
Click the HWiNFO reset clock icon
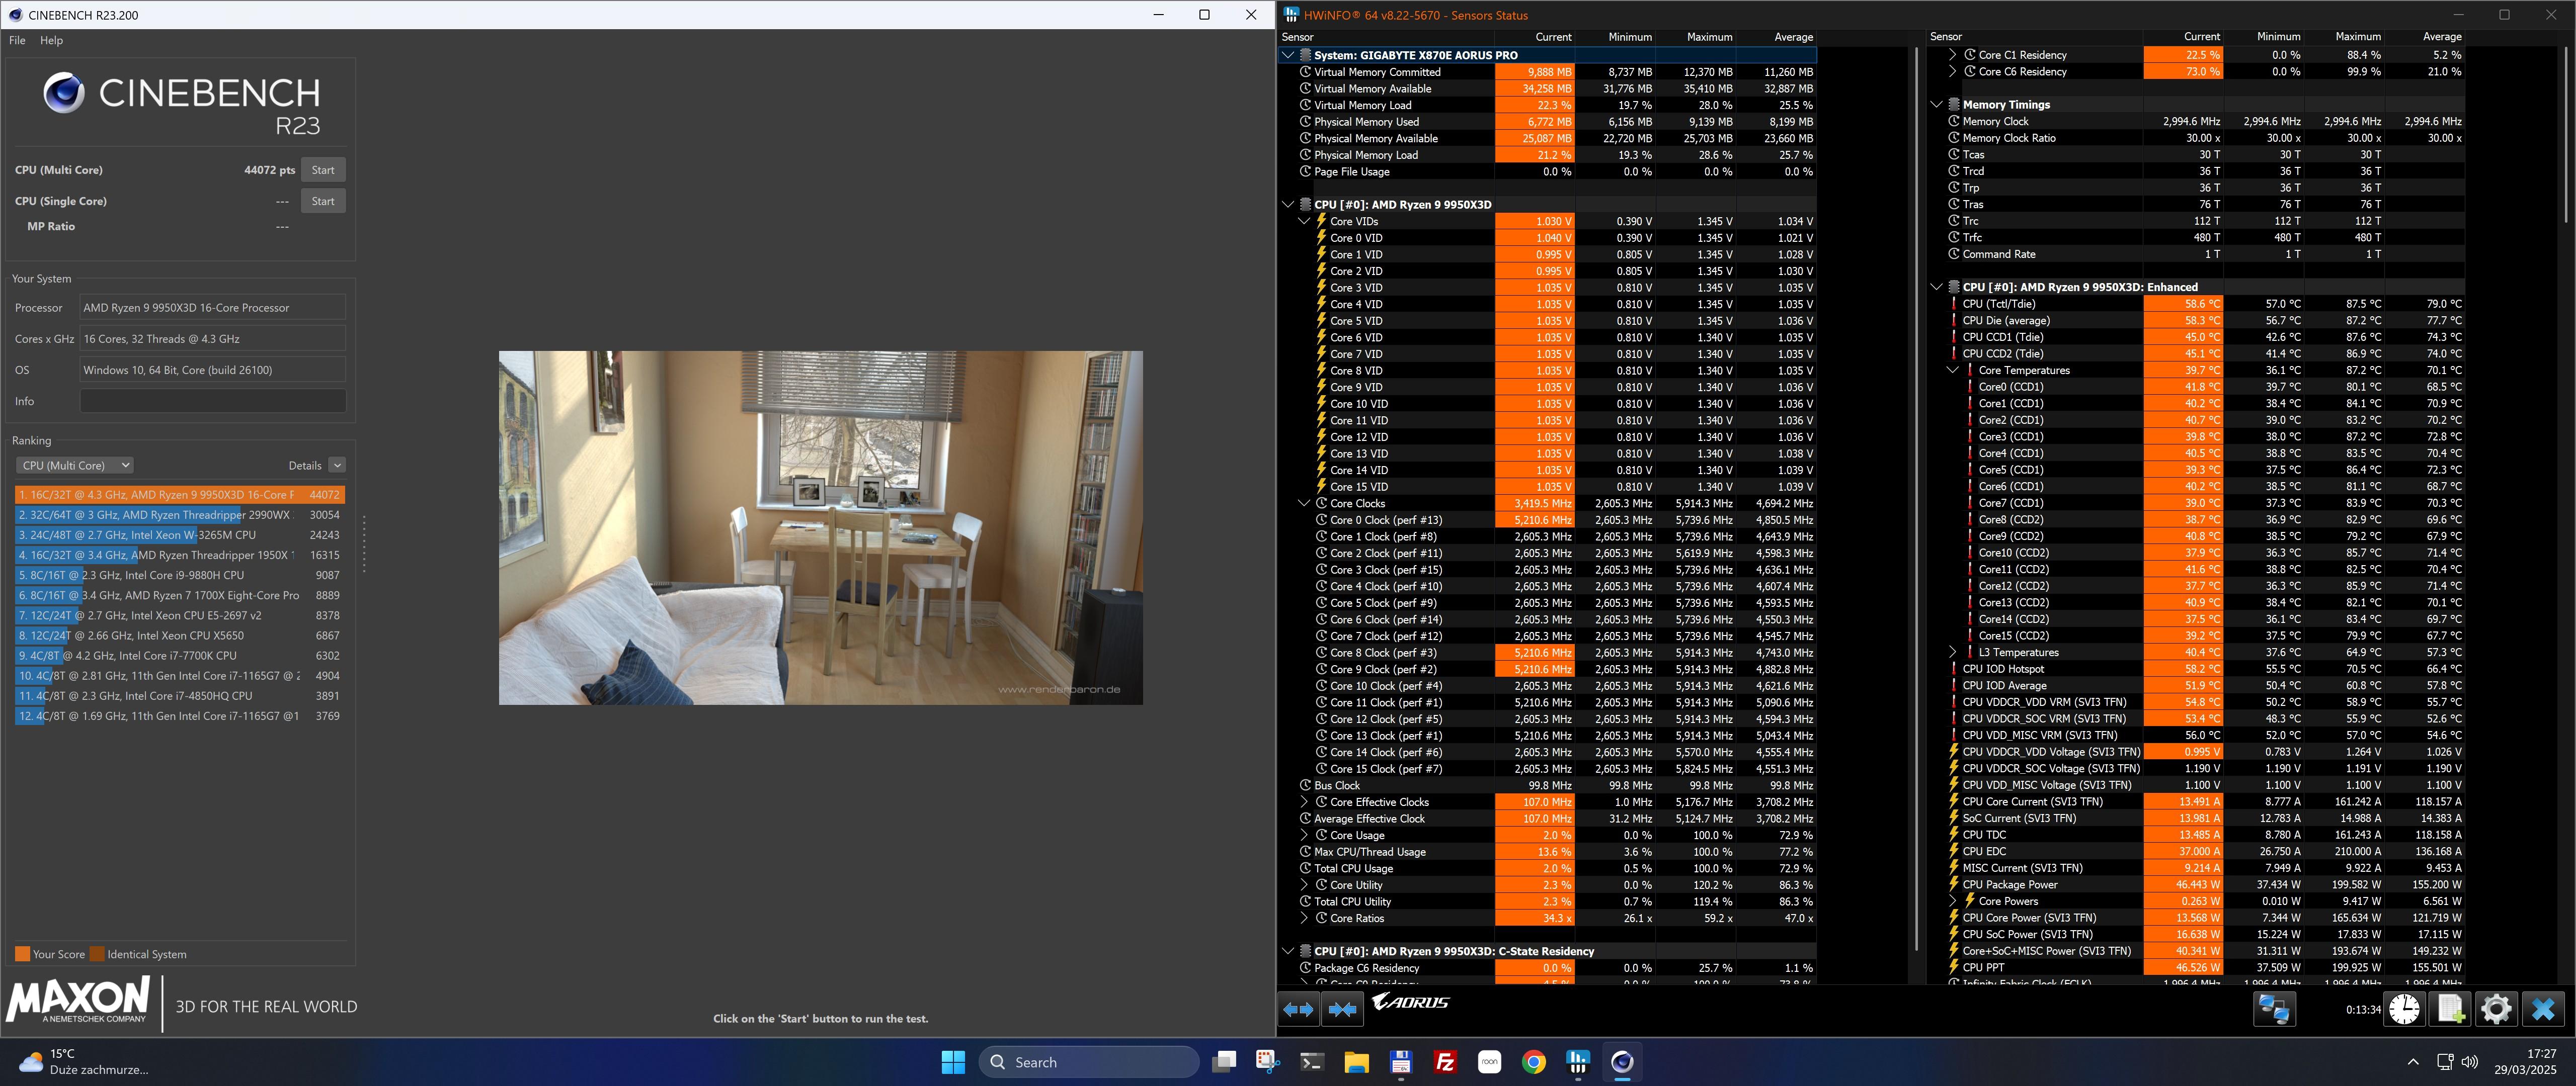tap(2404, 1009)
